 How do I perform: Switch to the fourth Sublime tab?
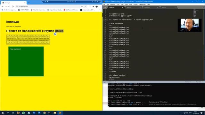pos(168,8)
